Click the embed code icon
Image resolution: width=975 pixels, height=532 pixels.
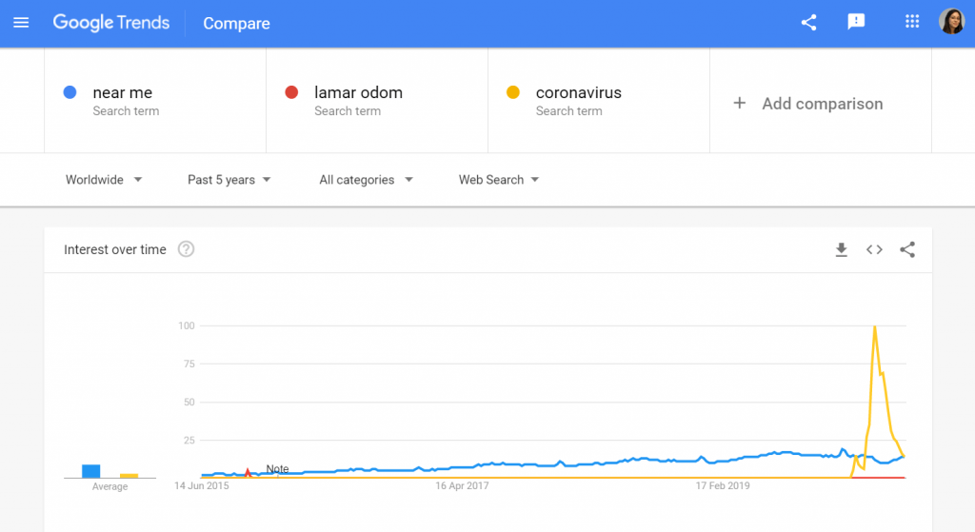tap(874, 250)
